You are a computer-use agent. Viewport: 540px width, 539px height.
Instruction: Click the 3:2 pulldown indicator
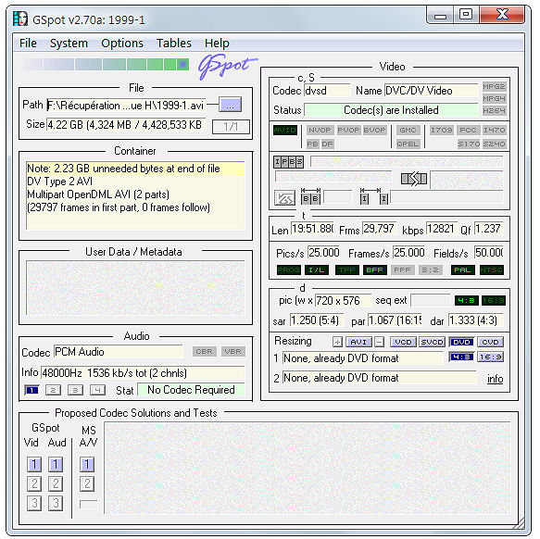[x=430, y=269]
